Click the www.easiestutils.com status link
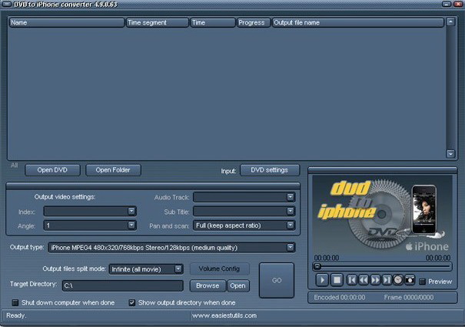The image size is (465, 327). point(224,315)
